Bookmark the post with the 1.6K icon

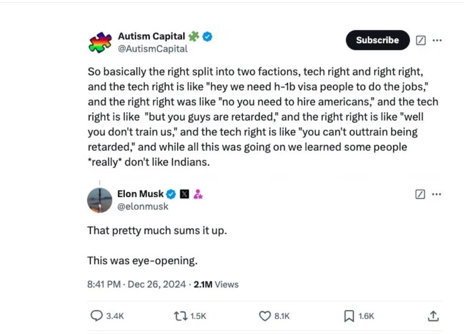(x=349, y=316)
